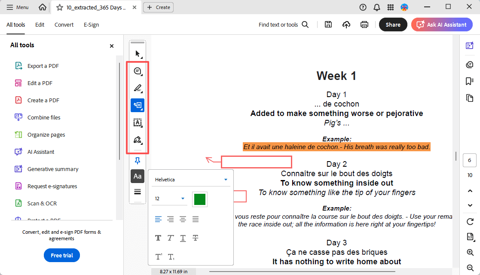Click the Ask AI Assistant button
Viewport: 480px width, 275px height.
(x=442, y=24)
